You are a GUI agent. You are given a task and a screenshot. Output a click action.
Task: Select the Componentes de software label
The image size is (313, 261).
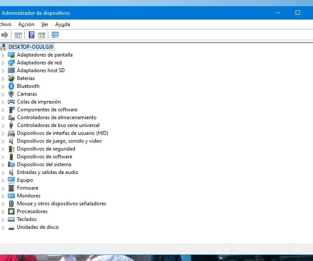click(47, 110)
